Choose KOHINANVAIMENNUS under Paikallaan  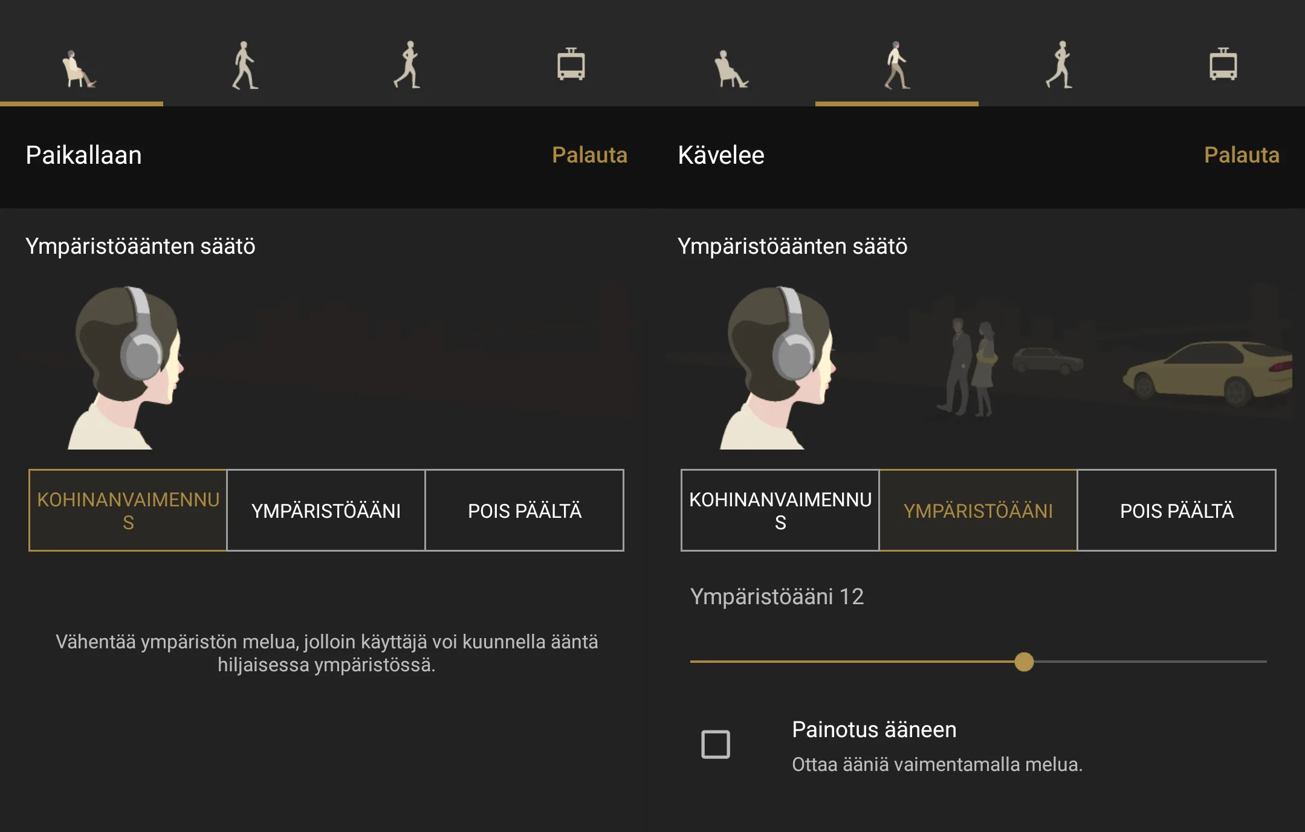[x=128, y=510]
